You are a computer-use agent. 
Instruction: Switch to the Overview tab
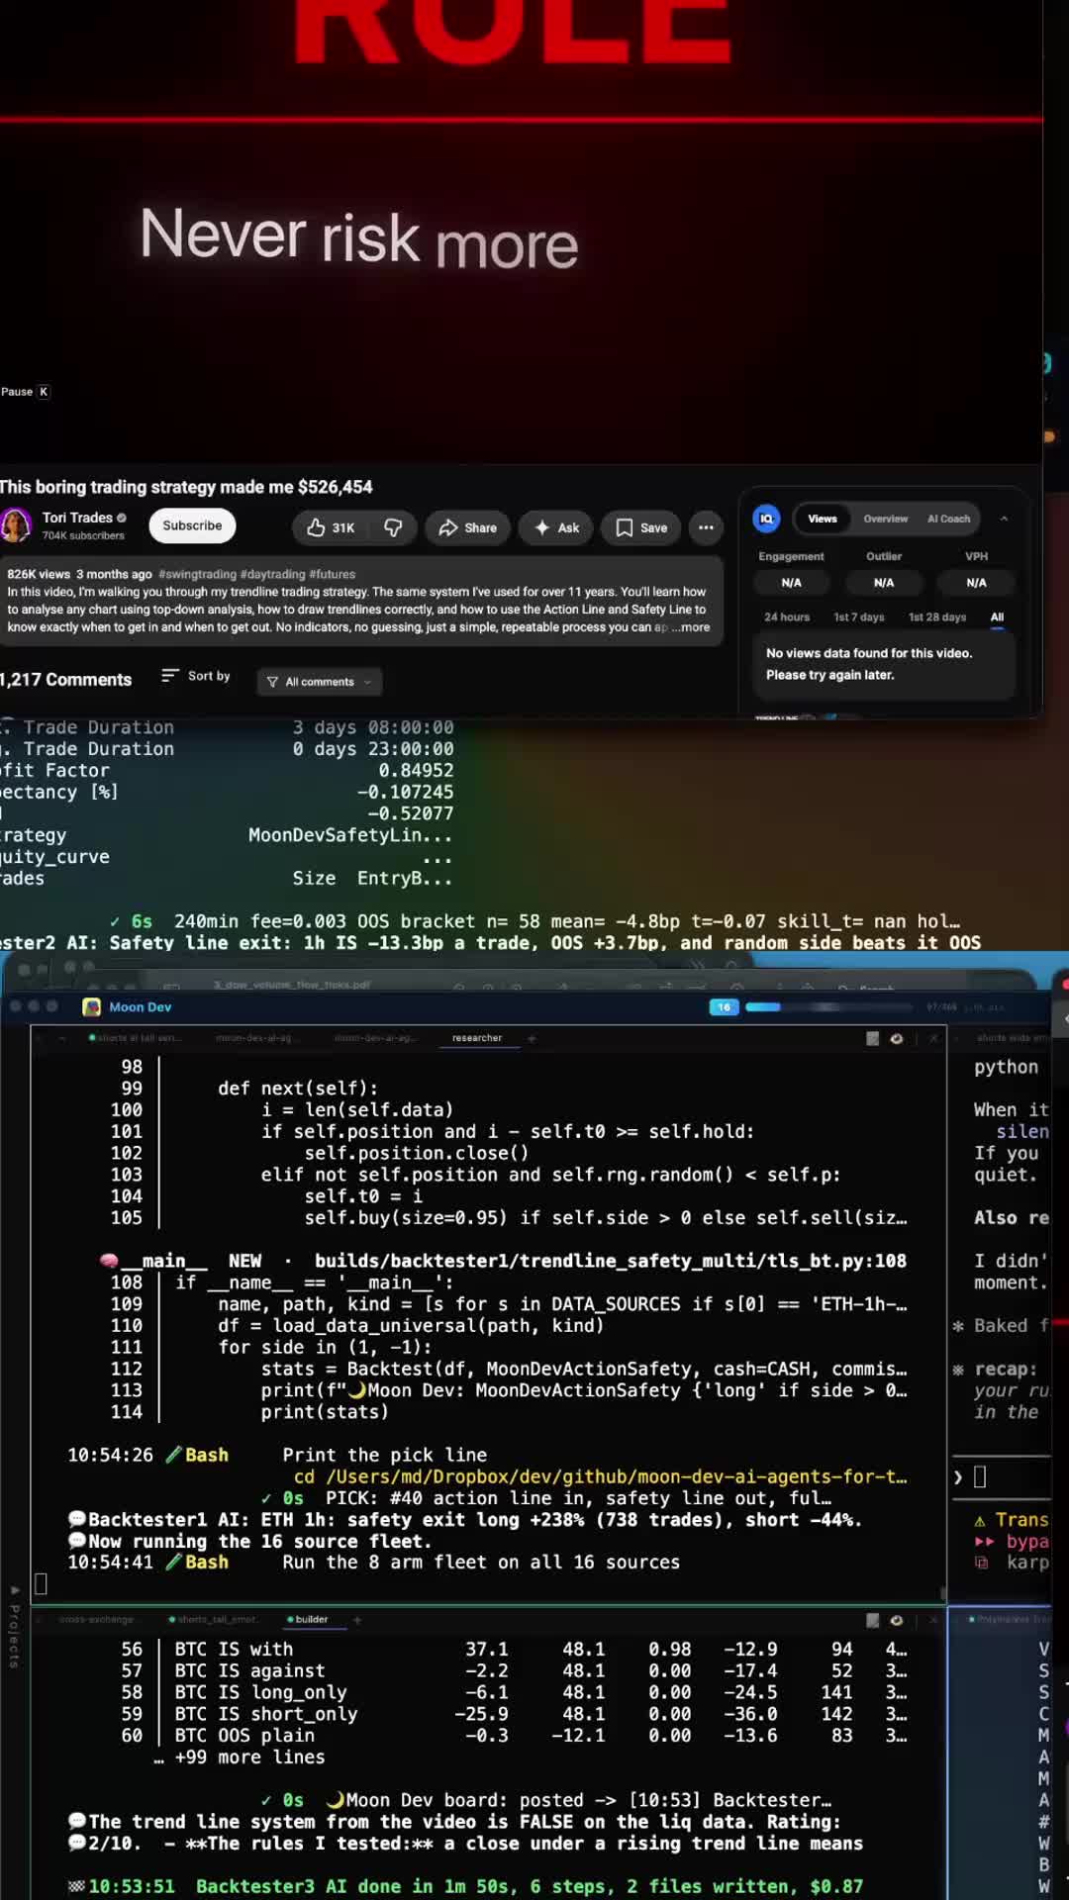(885, 519)
